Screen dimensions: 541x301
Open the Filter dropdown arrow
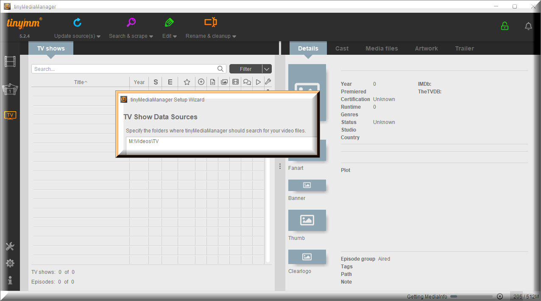[267, 69]
